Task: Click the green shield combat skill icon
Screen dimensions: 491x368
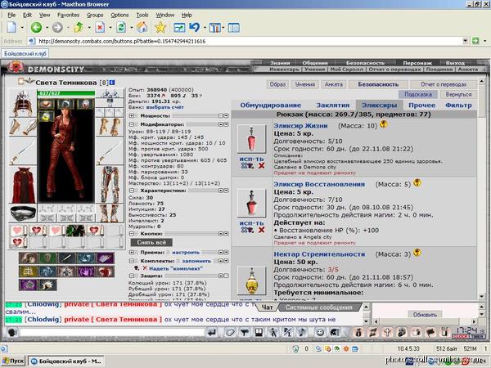Action: pos(47,258)
